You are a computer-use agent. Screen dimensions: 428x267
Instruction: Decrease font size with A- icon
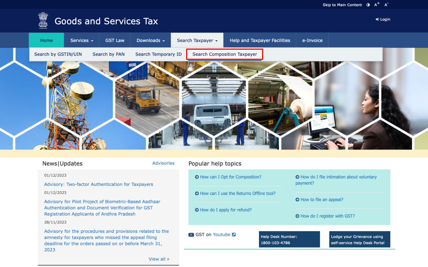(x=386, y=5)
